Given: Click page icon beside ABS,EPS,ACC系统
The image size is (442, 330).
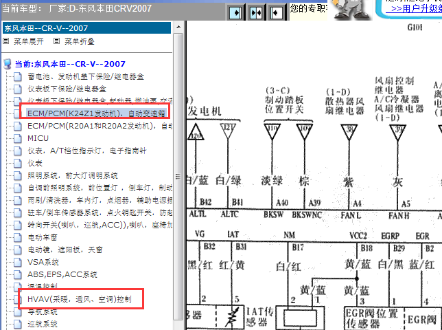Looking at the screenshot, I should click(x=17, y=274).
